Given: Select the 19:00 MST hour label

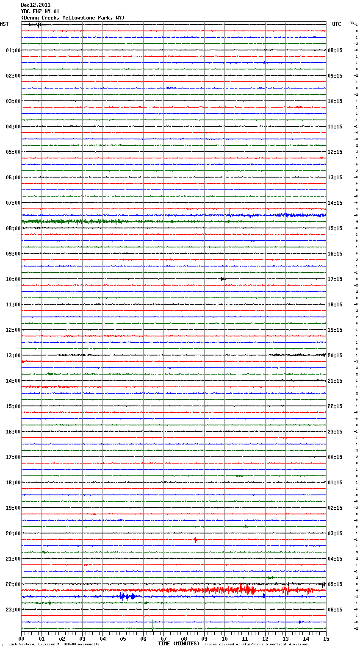Looking at the screenshot, I should pos(13,508).
